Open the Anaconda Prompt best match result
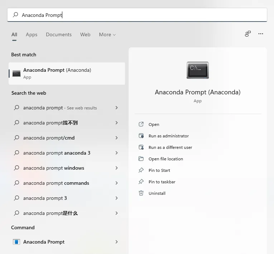Viewport: 274px width, 254px height. tap(67, 73)
